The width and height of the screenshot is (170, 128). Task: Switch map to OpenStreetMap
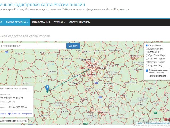point(147,55)
